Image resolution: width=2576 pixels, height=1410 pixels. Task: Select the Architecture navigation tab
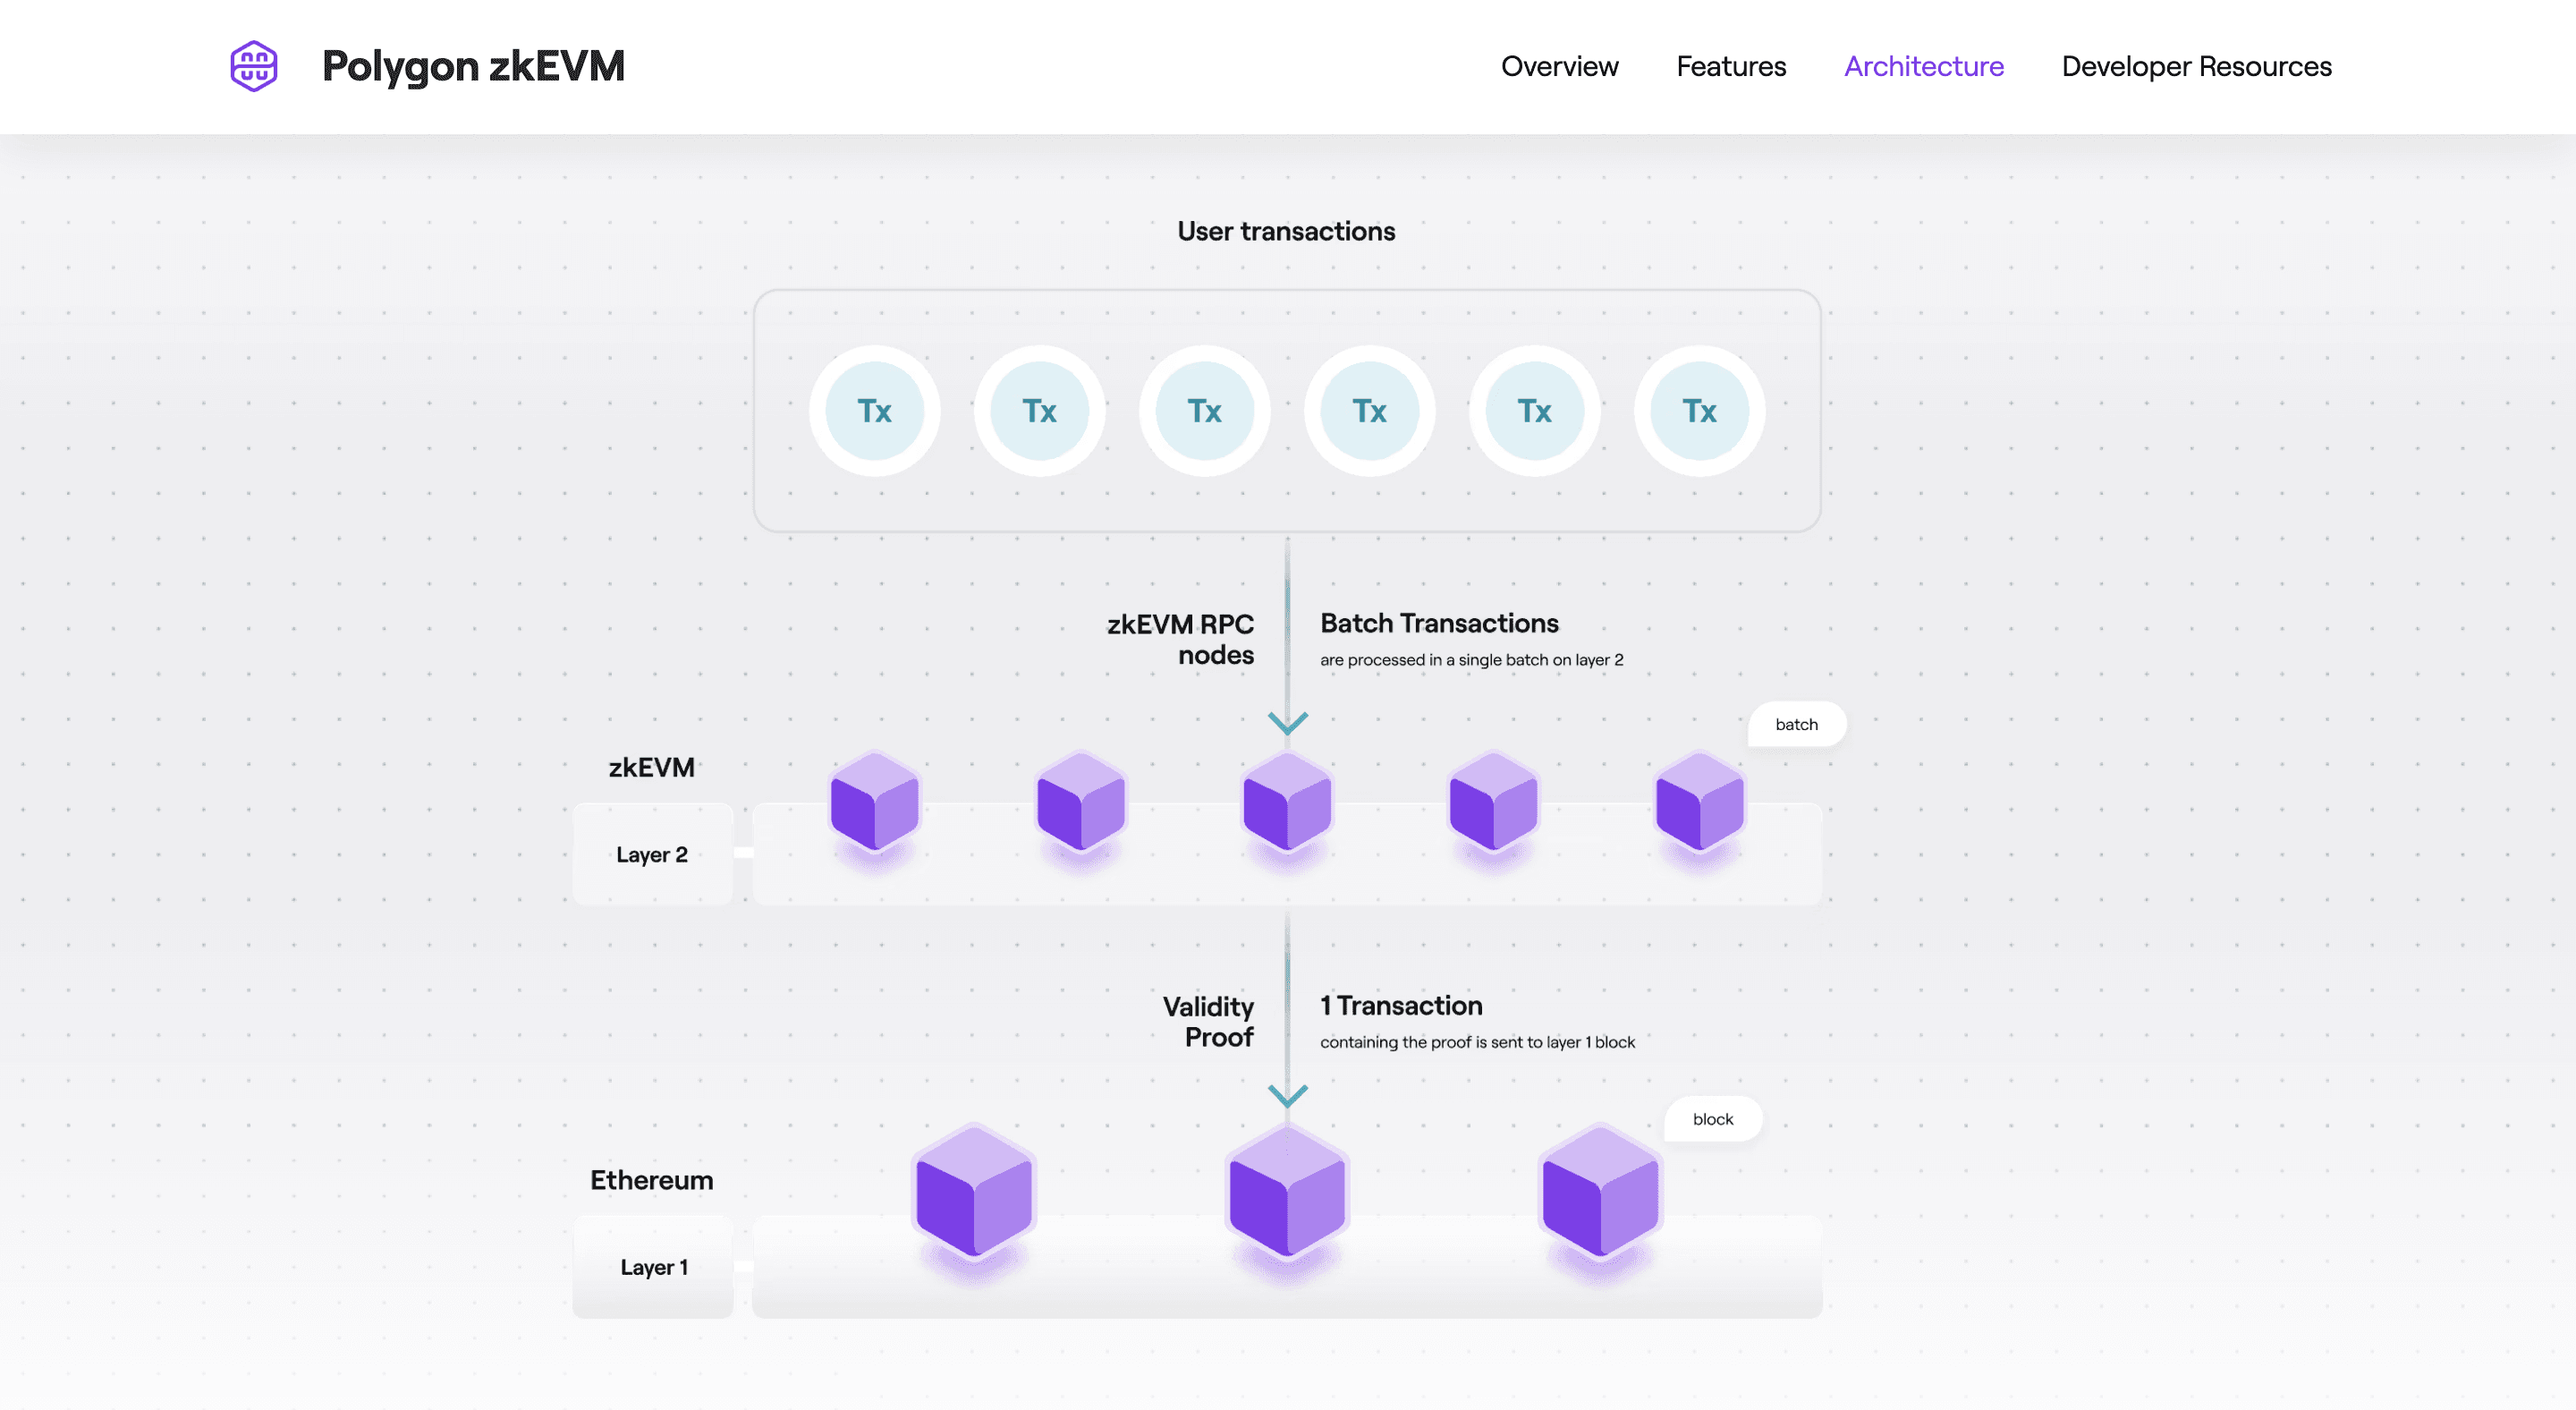coord(1923,66)
